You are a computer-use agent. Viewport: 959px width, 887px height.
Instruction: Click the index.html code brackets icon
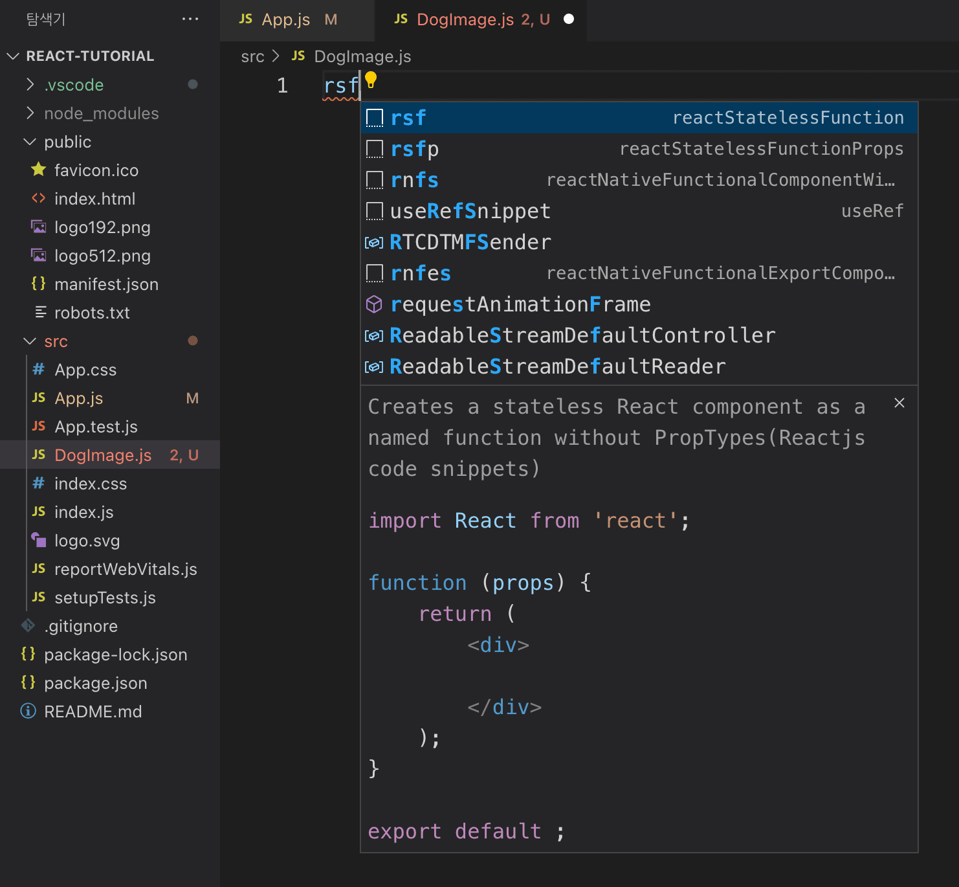39,198
